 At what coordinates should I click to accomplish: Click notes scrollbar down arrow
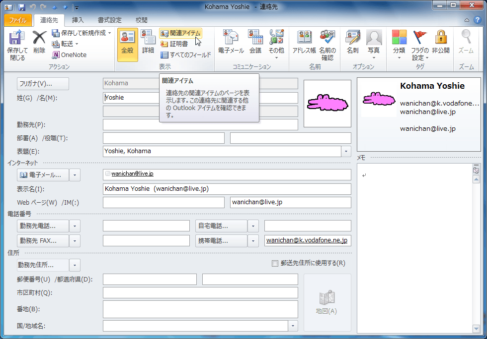pos(476,329)
